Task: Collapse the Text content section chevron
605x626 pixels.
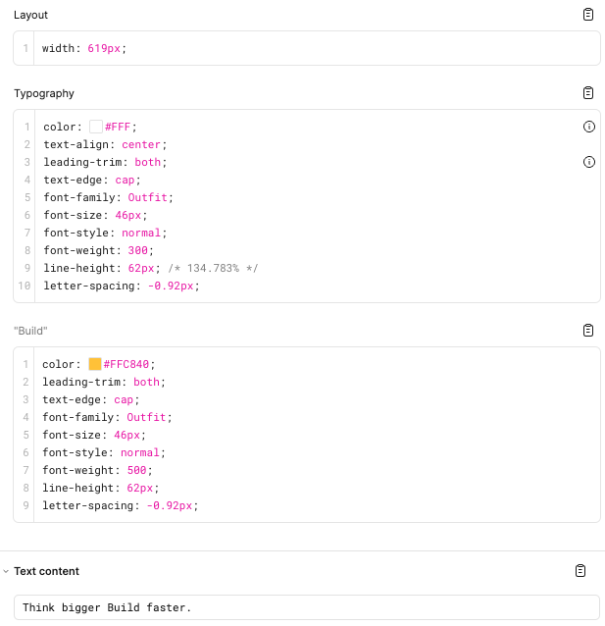Action: coord(6,571)
